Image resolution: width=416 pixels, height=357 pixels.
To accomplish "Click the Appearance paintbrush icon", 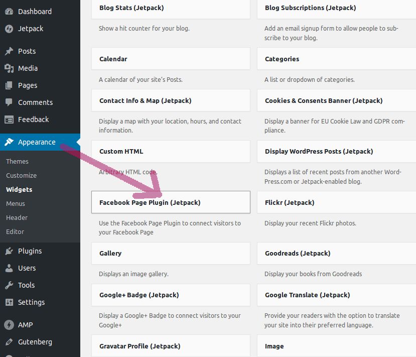I will pos(9,142).
